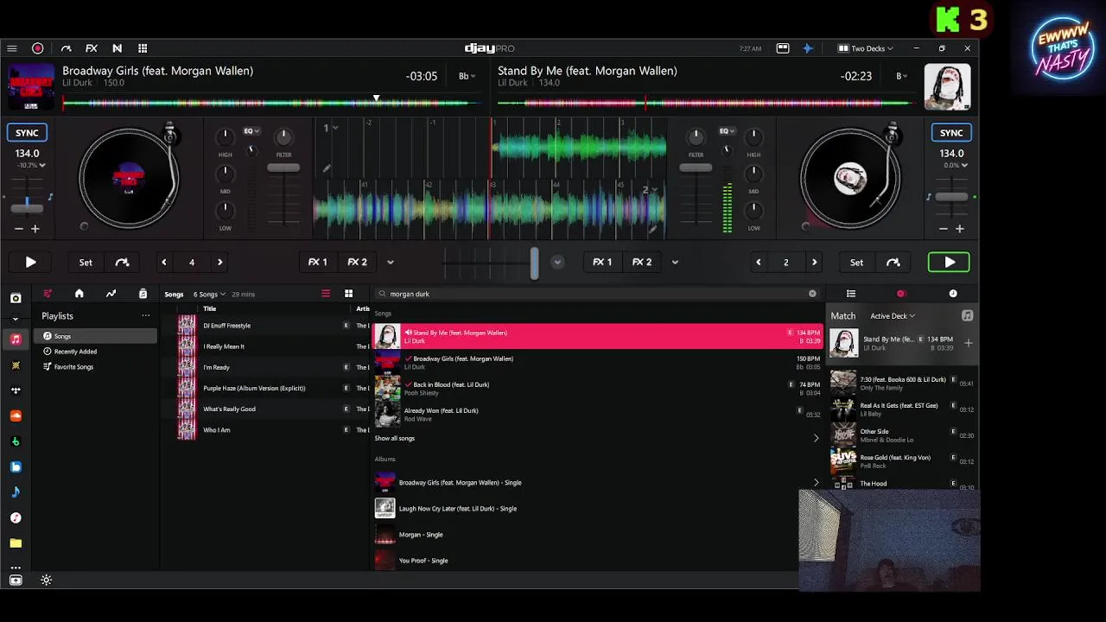Screen dimensions: 1106x622
Task: Open SoundCloud source in the sidebar
Action: click(x=16, y=416)
